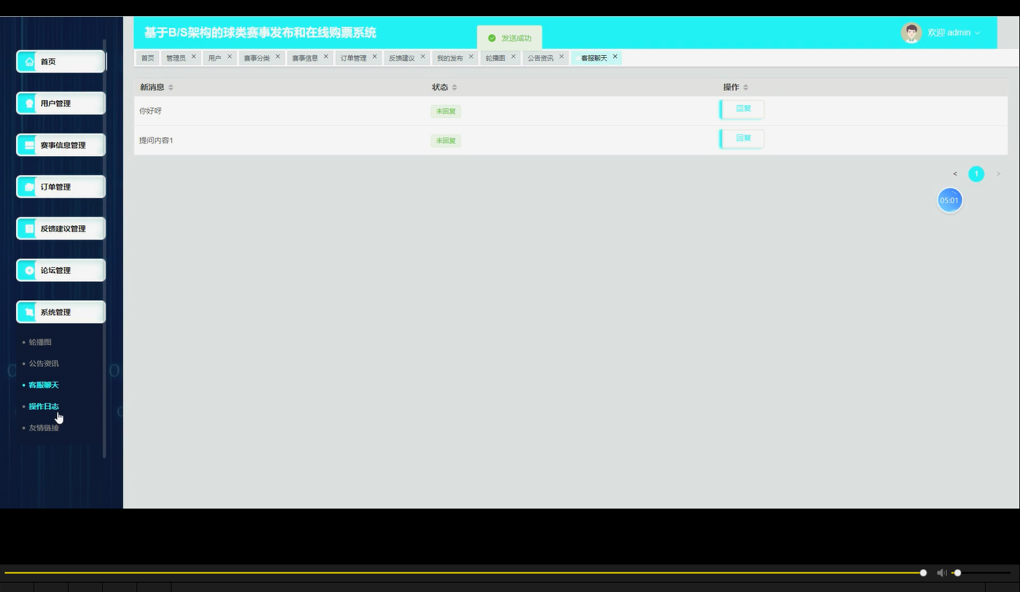Click the 发送成功 notification toast
The width and height of the screenshot is (1020, 592).
click(509, 38)
